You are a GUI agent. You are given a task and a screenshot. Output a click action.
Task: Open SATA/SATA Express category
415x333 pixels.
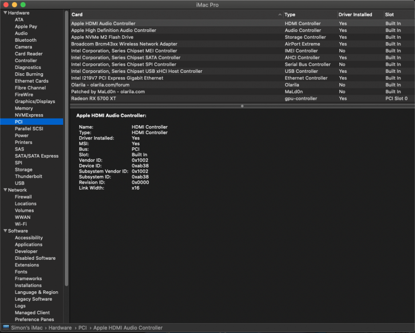(36, 156)
